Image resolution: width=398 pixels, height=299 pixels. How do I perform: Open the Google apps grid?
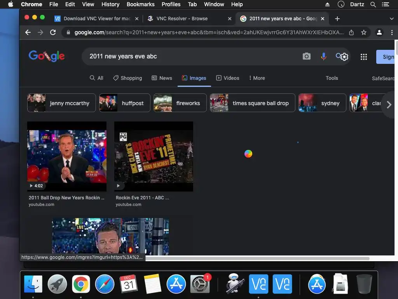[364, 57]
